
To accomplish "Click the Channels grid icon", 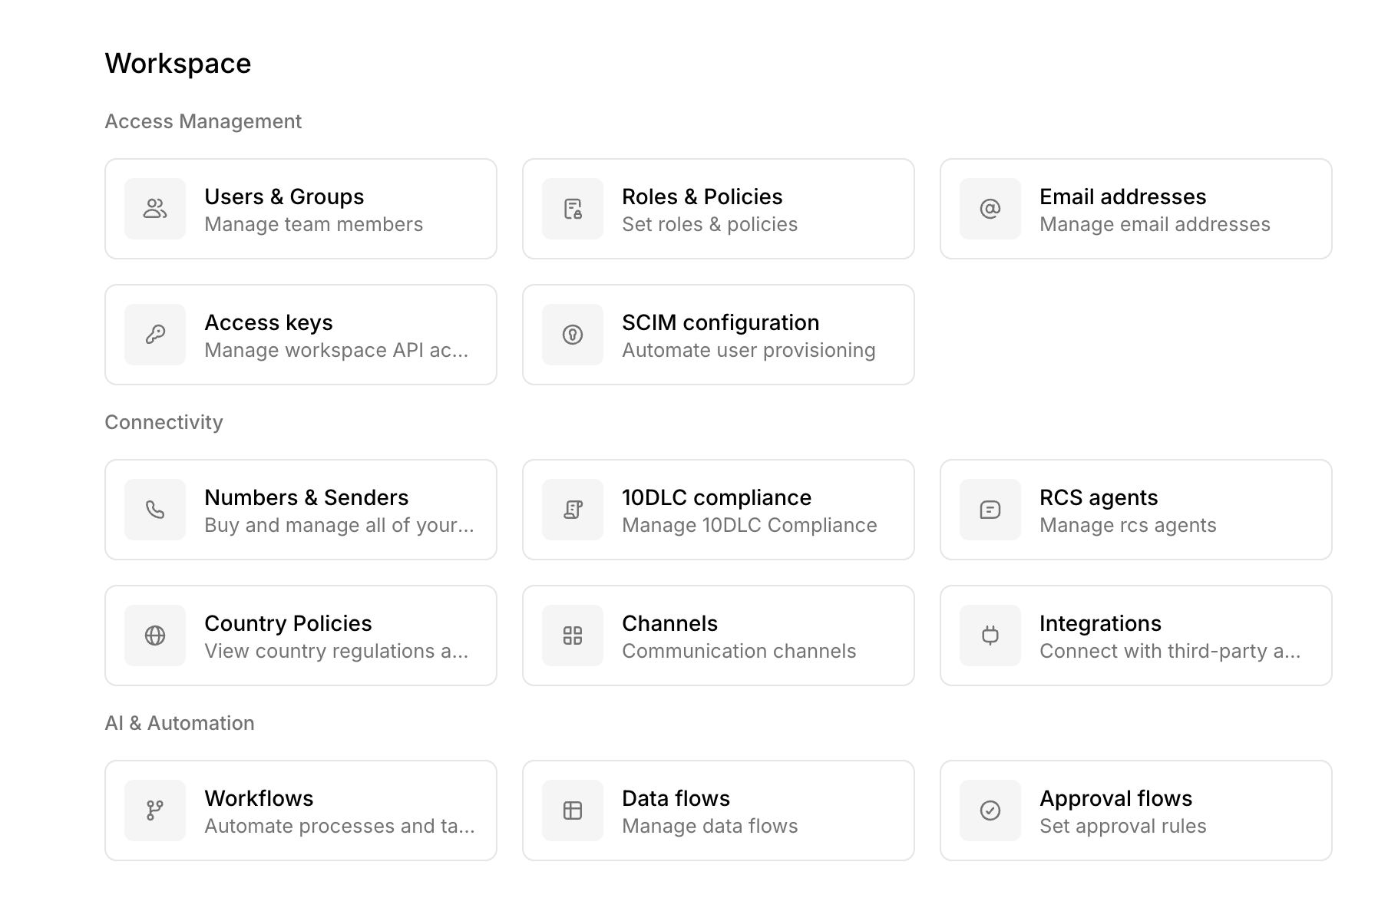I will click(573, 636).
